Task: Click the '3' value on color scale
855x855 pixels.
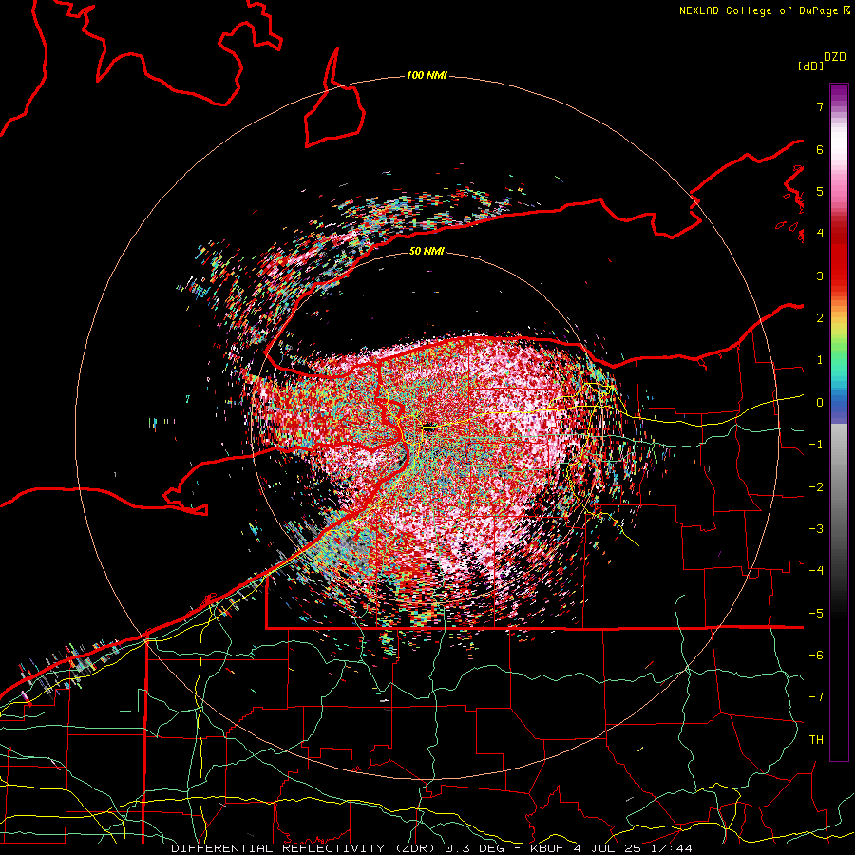Action: tap(820, 275)
